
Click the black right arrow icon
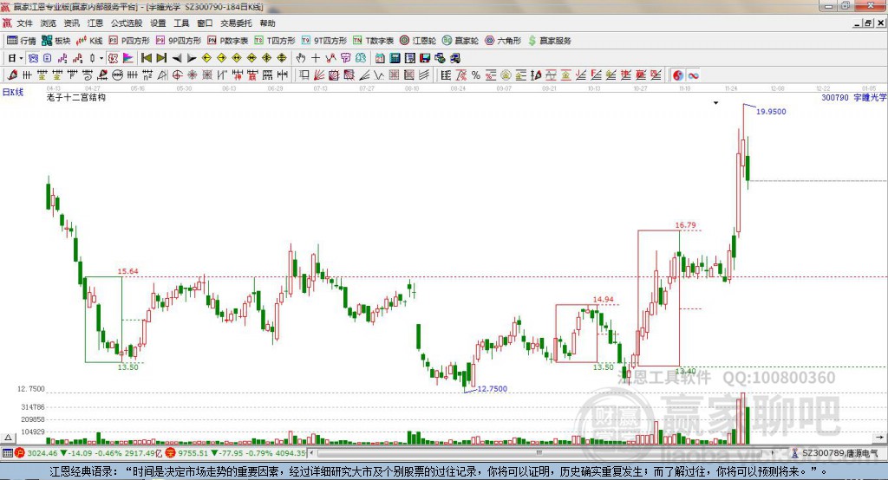coord(192,58)
